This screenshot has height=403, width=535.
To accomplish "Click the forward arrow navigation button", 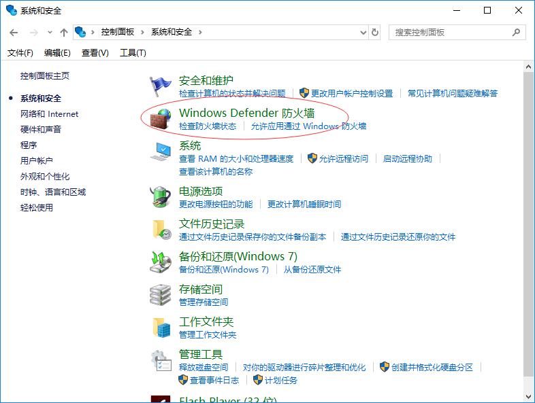I will pos(34,33).
